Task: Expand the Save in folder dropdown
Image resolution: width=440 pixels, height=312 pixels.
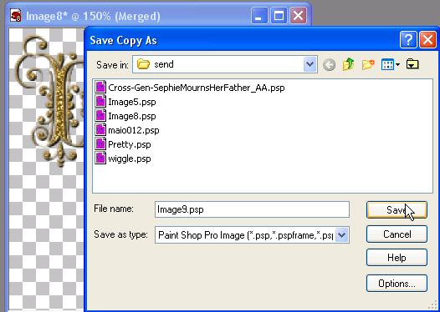Action: tap(310, 64)
